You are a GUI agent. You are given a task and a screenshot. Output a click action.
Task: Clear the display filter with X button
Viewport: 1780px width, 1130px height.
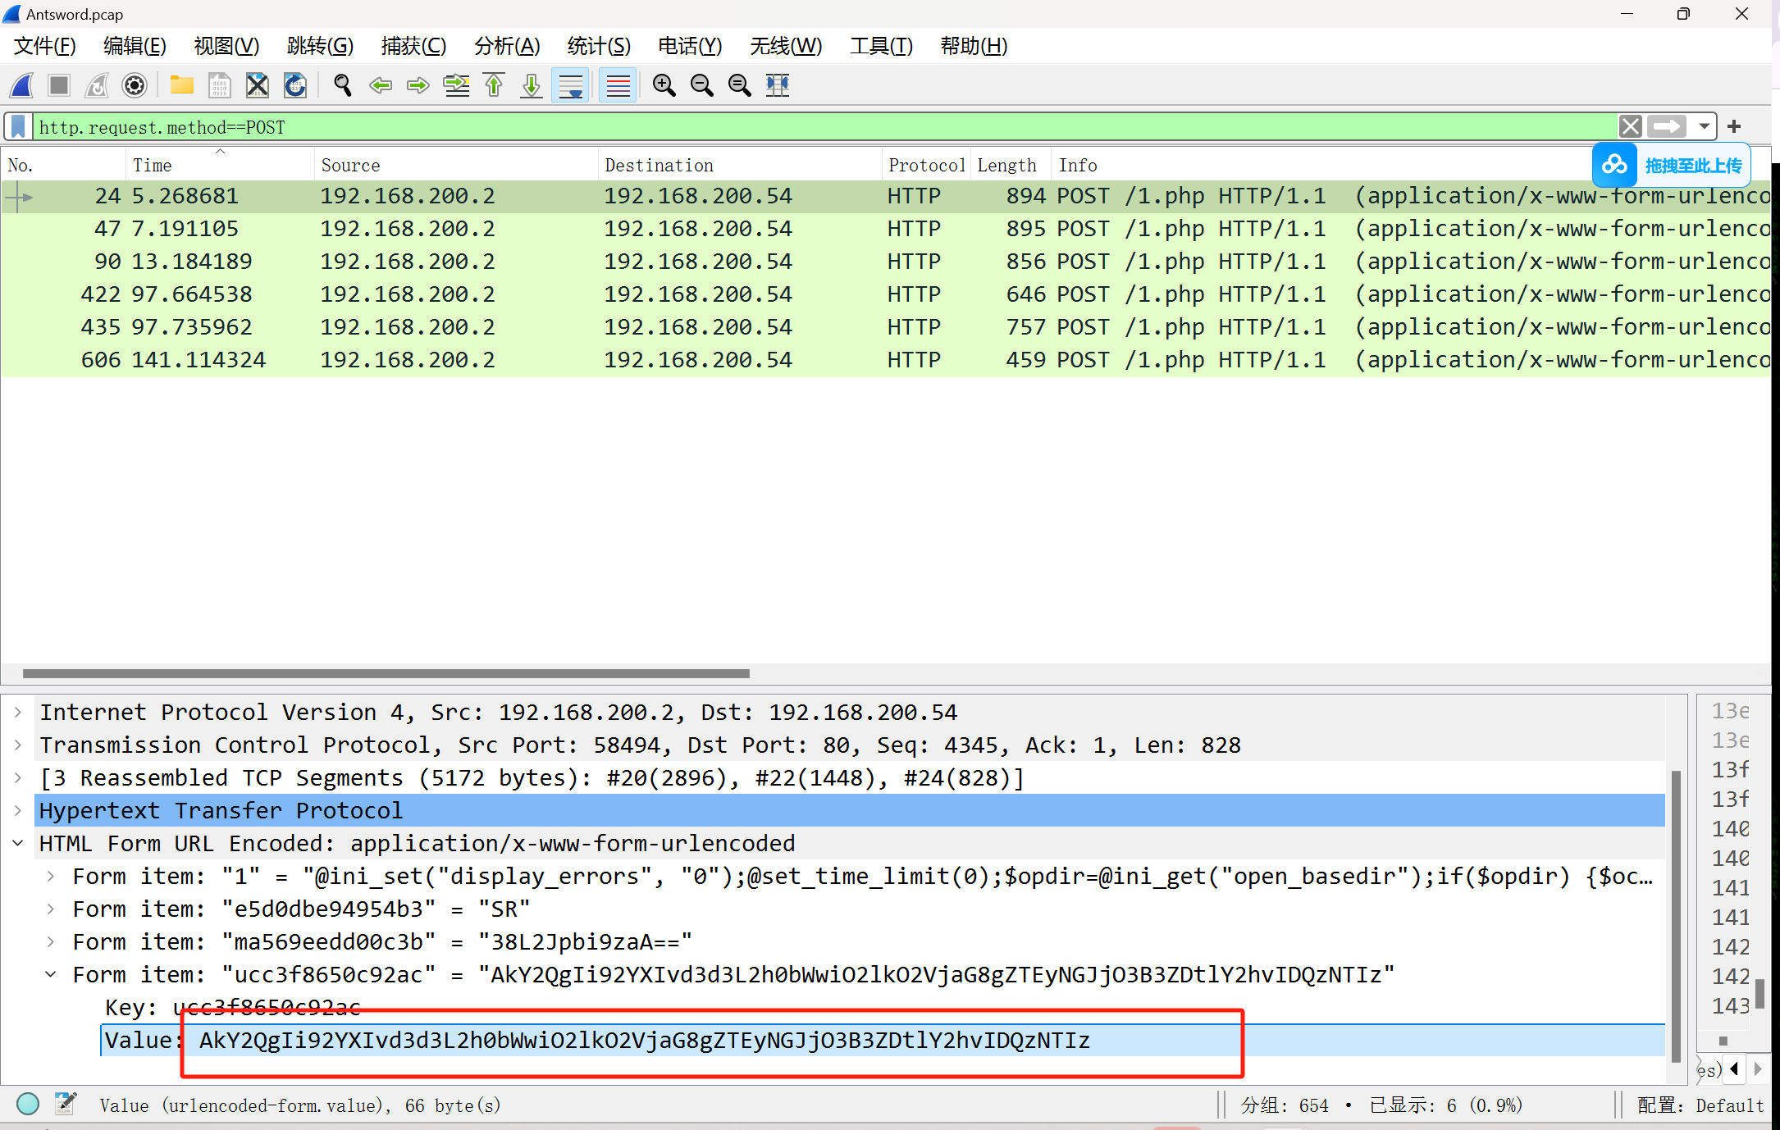[1631, 126]
